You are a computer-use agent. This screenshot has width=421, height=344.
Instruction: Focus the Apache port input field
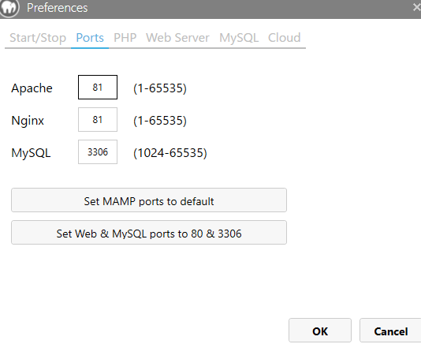pyautogui.click(x=98, y=87)
